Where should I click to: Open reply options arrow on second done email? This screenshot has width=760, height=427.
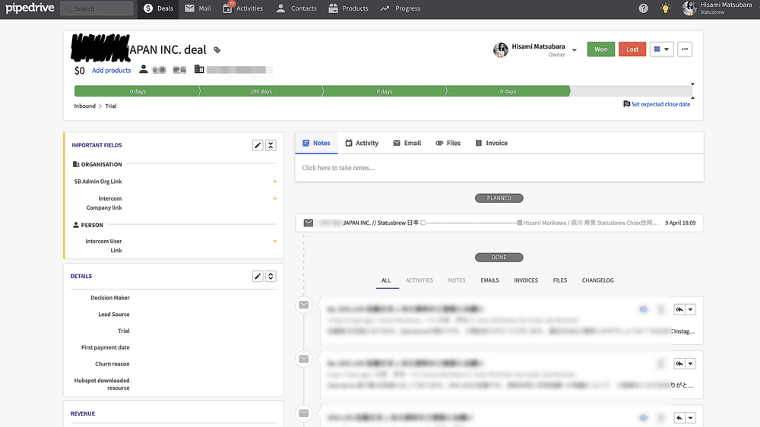pyautogui.click(x=691, y=364)
